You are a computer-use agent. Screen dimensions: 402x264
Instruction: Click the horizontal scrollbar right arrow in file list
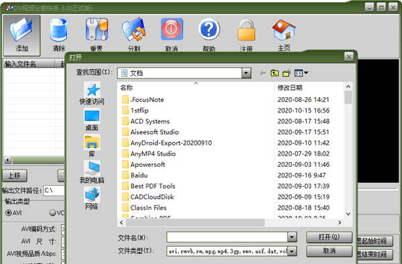pyautogui.click(x=340, y=222)
